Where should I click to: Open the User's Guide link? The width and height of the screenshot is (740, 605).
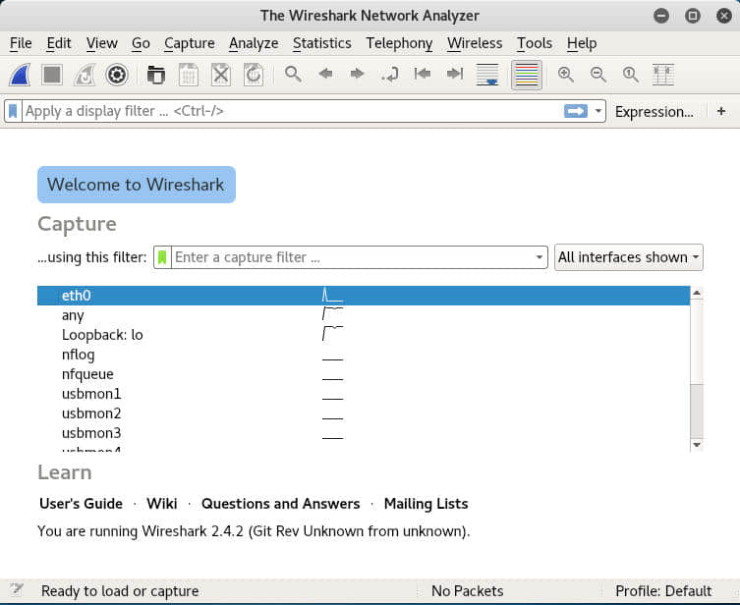[81, 504]
